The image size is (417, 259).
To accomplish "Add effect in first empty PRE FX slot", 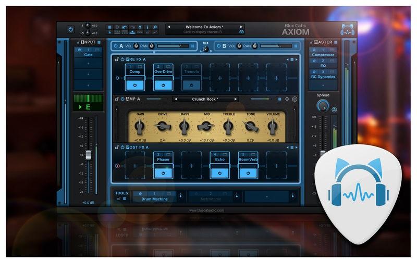I will (x=219, y=78).
